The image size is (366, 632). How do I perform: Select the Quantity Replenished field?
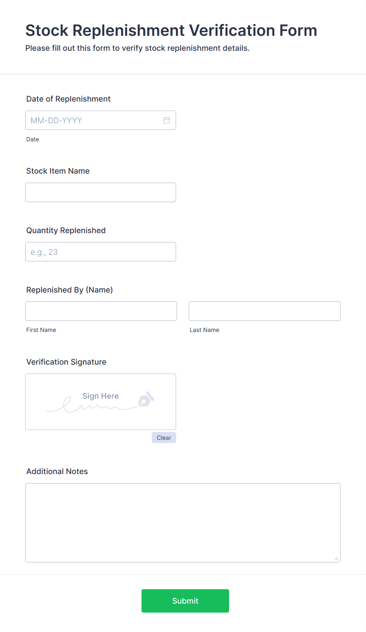(101, 252)
